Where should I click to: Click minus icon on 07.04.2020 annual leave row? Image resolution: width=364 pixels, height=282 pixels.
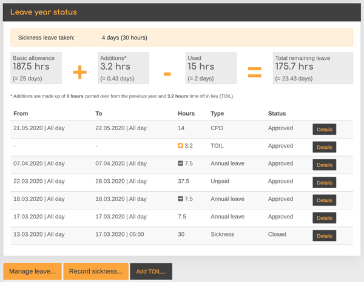click(181, 163)
